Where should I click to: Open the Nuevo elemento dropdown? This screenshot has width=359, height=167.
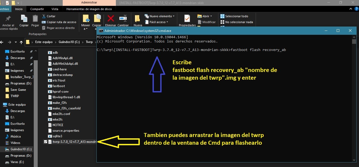[159, 16]
